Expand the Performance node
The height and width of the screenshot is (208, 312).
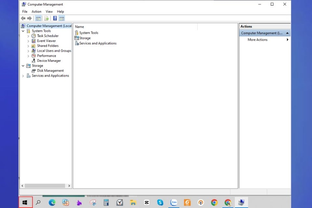click(28, 56)
